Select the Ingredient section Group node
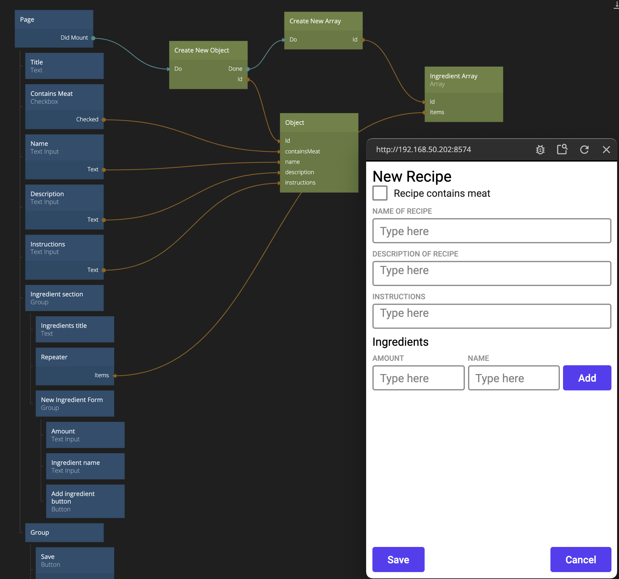Image resolution: width=619 pixels, height=579 pixels. [64, 298]
